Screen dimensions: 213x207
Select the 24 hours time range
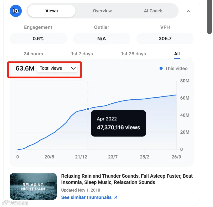click(33, 54)
